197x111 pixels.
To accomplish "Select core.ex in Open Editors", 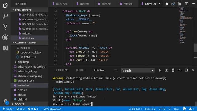I will (x=30, y=29).
